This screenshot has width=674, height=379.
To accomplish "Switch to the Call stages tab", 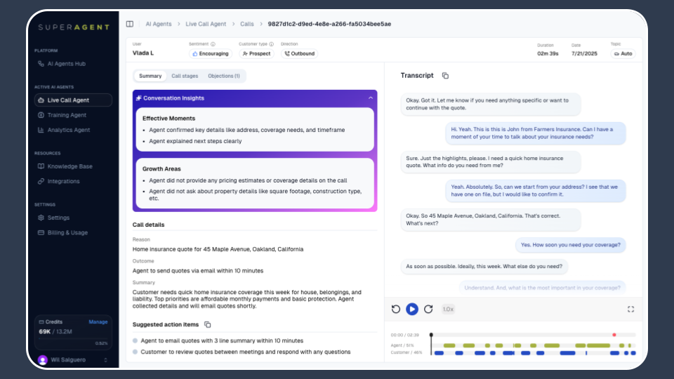I will click(185, 76).
